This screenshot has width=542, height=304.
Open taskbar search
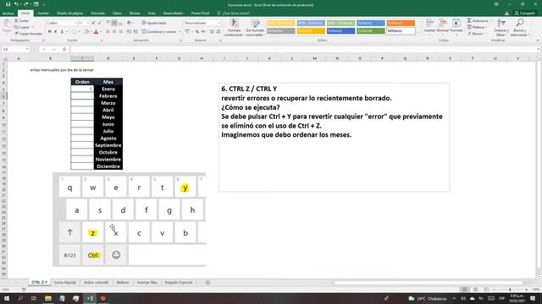(x=20, y=298)
